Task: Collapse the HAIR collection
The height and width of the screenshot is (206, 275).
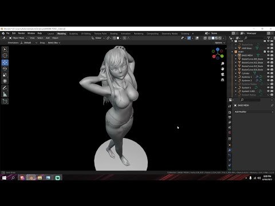Action: 233,41
